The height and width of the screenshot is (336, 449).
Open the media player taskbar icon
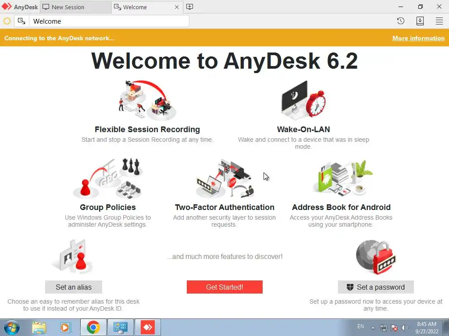pos(65,327)
